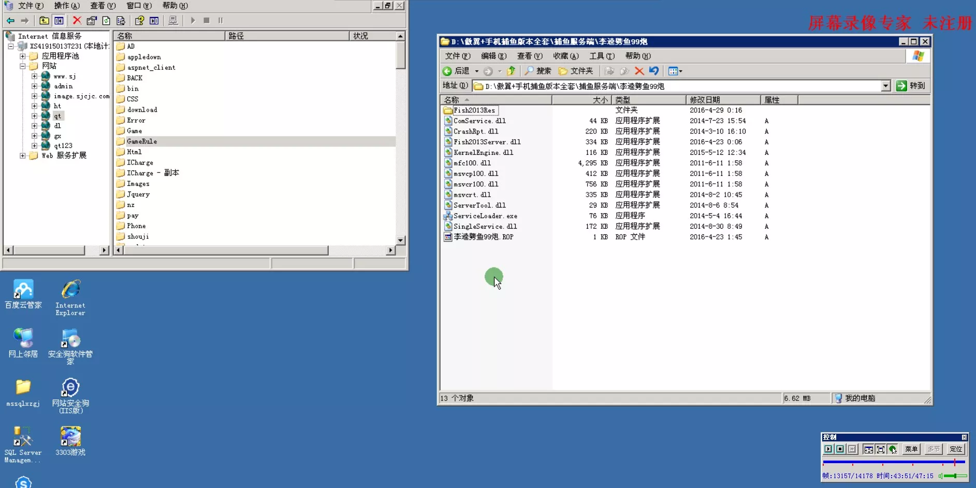Image resolution: width=976 pixels, height=488 pixels.
Task: Expand the Web 服务扩展 tree node
Action: click(22, 155)
